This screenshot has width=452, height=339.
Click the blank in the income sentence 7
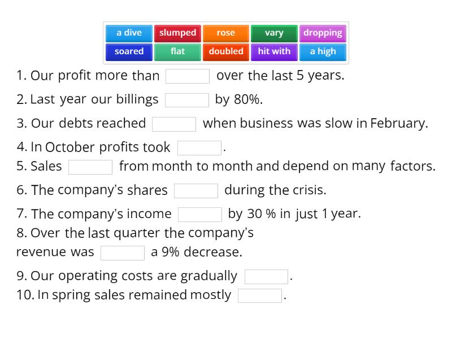point(201,214)
